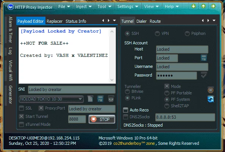
Task: Click the co2thunderboy zone link
Action: pos(134,143)
